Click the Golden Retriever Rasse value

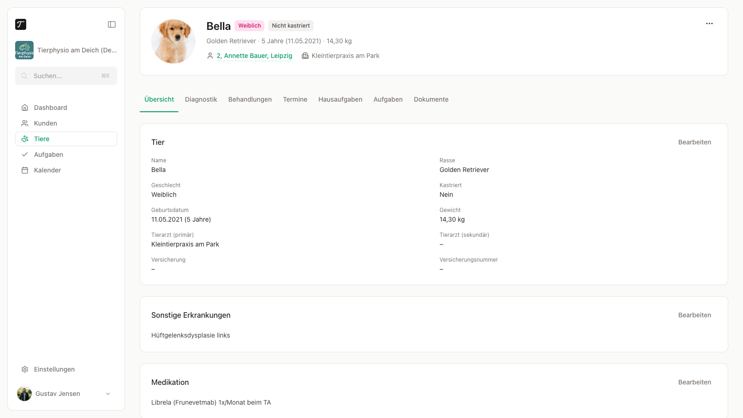pyautogui.click(x=464, y=170)
